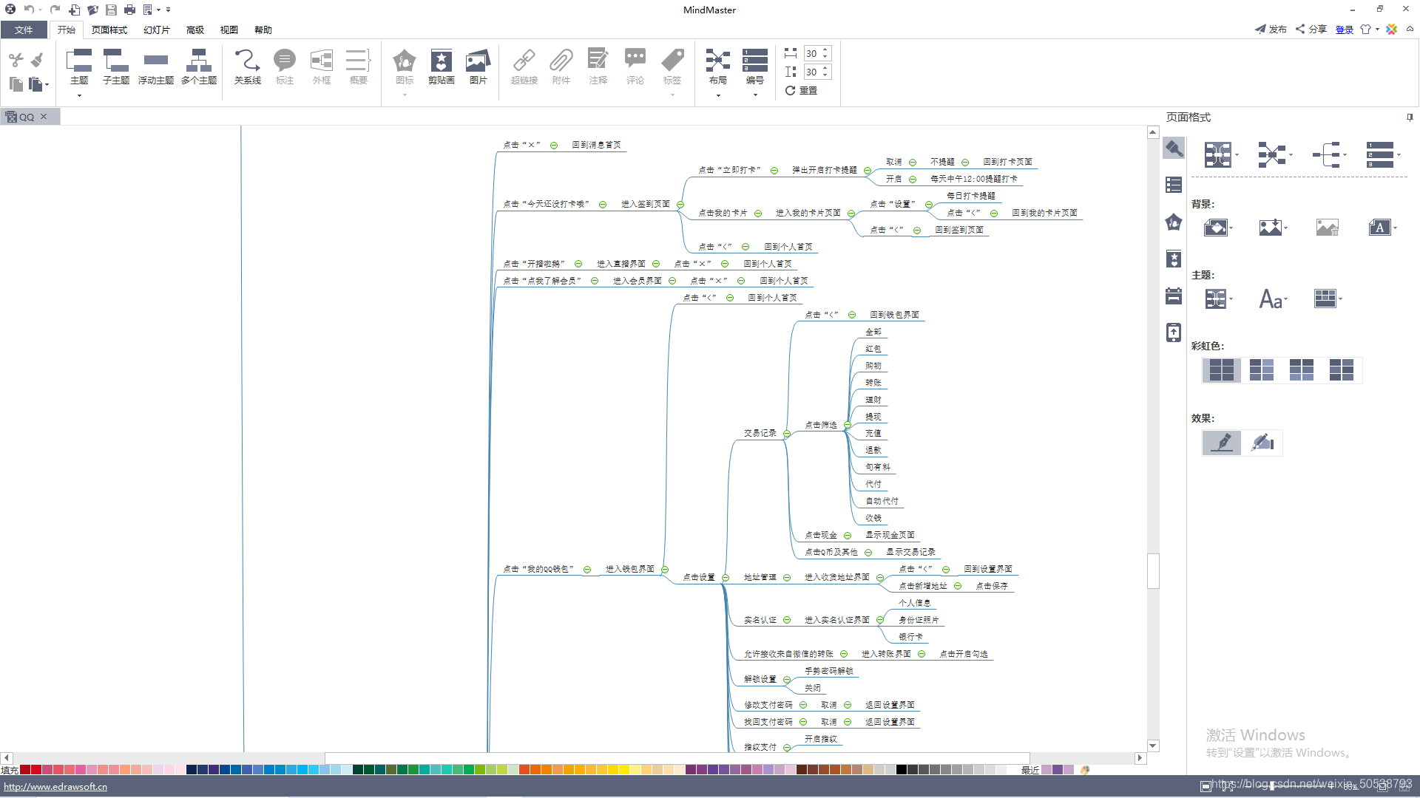
Task: Click the Copy icon in ribbon
Action: pyautogui.click(x=16, y=84)
